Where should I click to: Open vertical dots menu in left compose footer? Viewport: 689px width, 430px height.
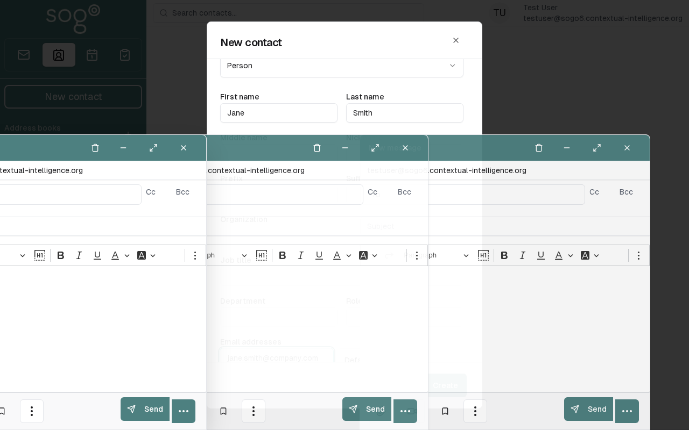pyautogui.click(x=32, y=411)
